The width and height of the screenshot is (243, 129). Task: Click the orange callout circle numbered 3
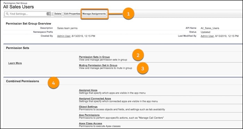[x=143, y=68]
